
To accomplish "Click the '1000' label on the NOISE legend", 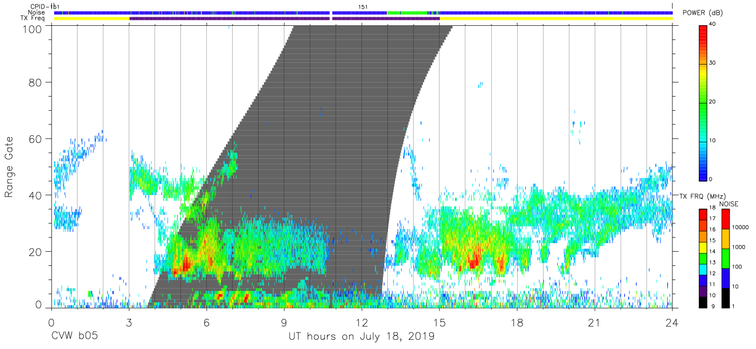I will coord(740,247).
